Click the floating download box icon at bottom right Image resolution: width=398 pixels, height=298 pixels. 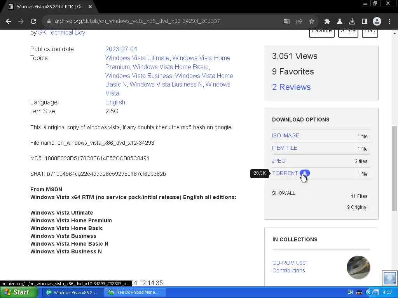pos(389,278)
